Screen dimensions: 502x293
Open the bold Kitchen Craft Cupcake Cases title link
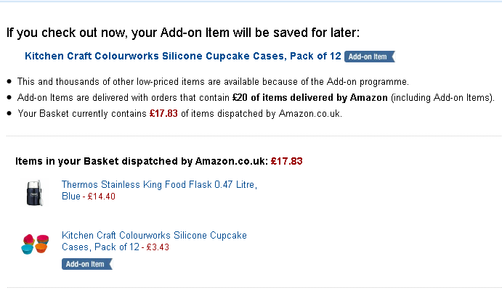point(183,56)
